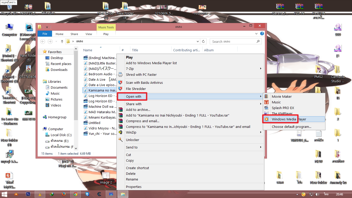Open the network icon in system tray

pos(311,194)
